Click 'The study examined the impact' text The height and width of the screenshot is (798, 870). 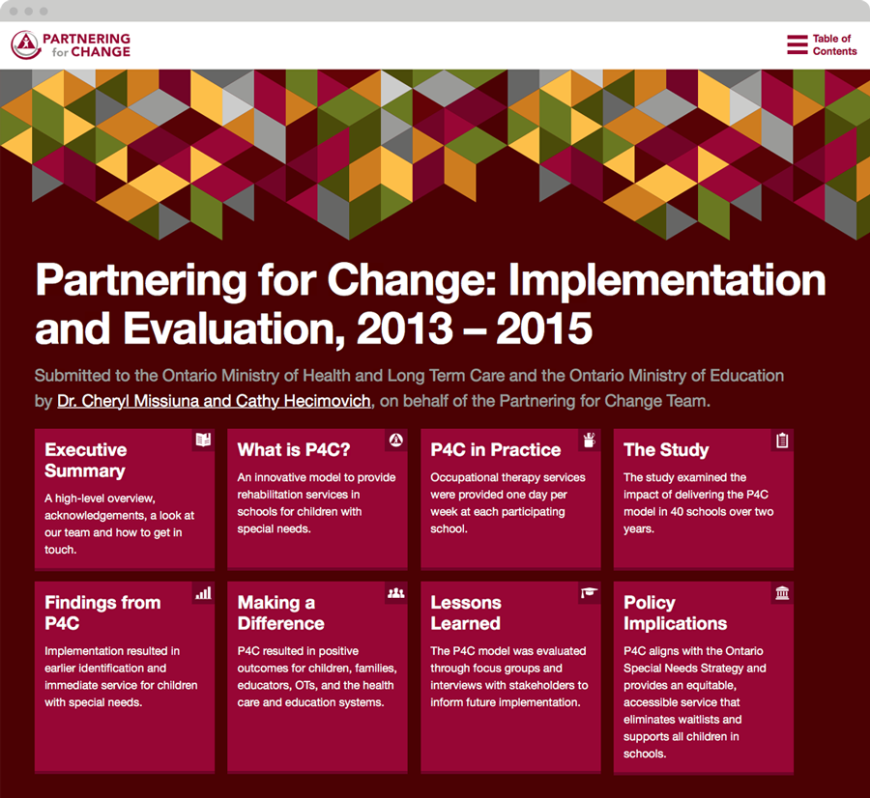click(698, 503)
